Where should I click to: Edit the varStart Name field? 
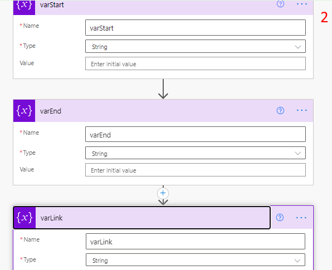click(x=195, y=28)
